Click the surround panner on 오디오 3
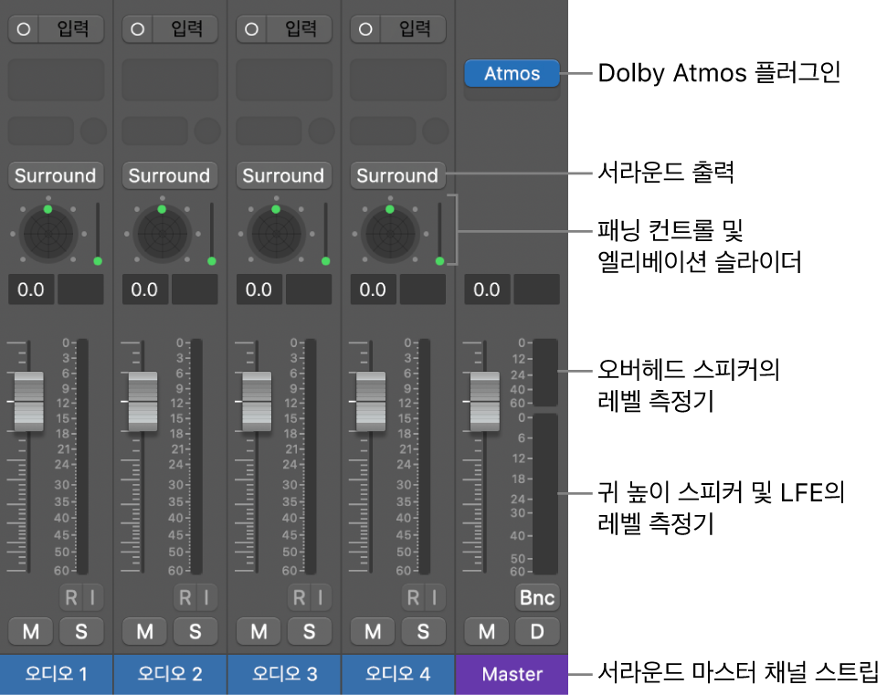This screenshot has height=695, width=887. click(276, 233)
